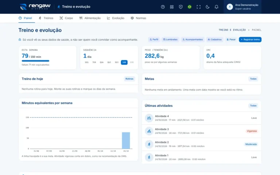Click the Atividade 2 running icon
The image size is (280, 175).
(149, 144)
